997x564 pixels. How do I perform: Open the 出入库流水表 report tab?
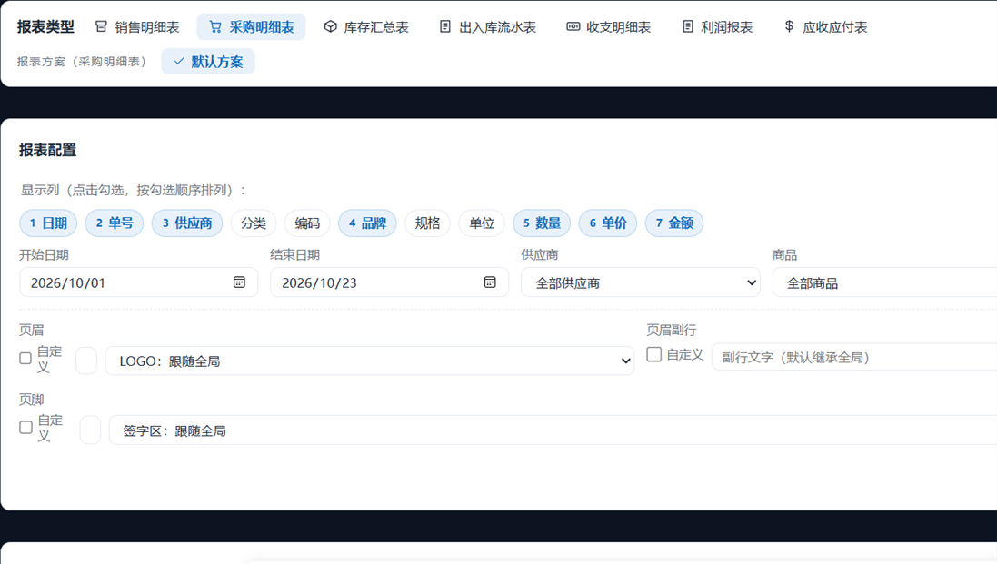(487, 26)
